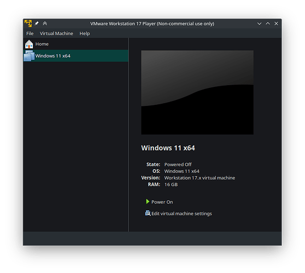Click the OS value Windows 11 x64

181,171
